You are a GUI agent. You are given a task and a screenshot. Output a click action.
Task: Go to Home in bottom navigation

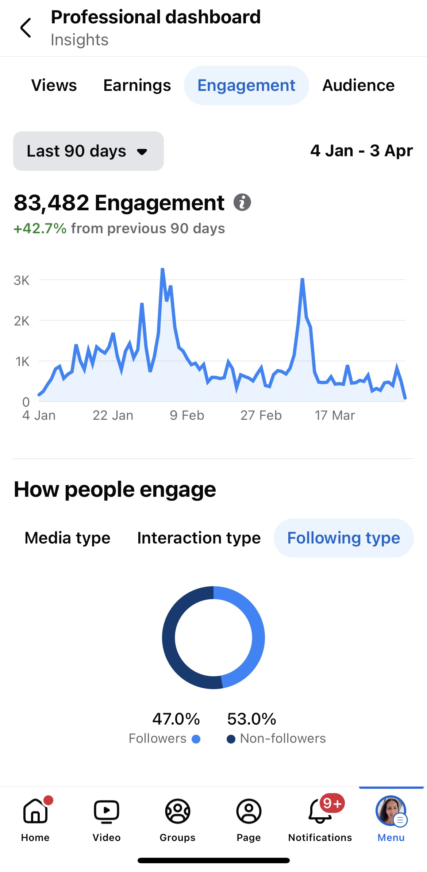(x=35, y=818)
